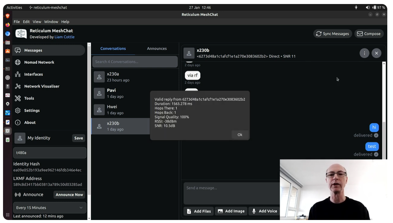Image resolution: width=393 pixels, height=223 pixels.
Task: Open the Edit menu
Action: 26,22
